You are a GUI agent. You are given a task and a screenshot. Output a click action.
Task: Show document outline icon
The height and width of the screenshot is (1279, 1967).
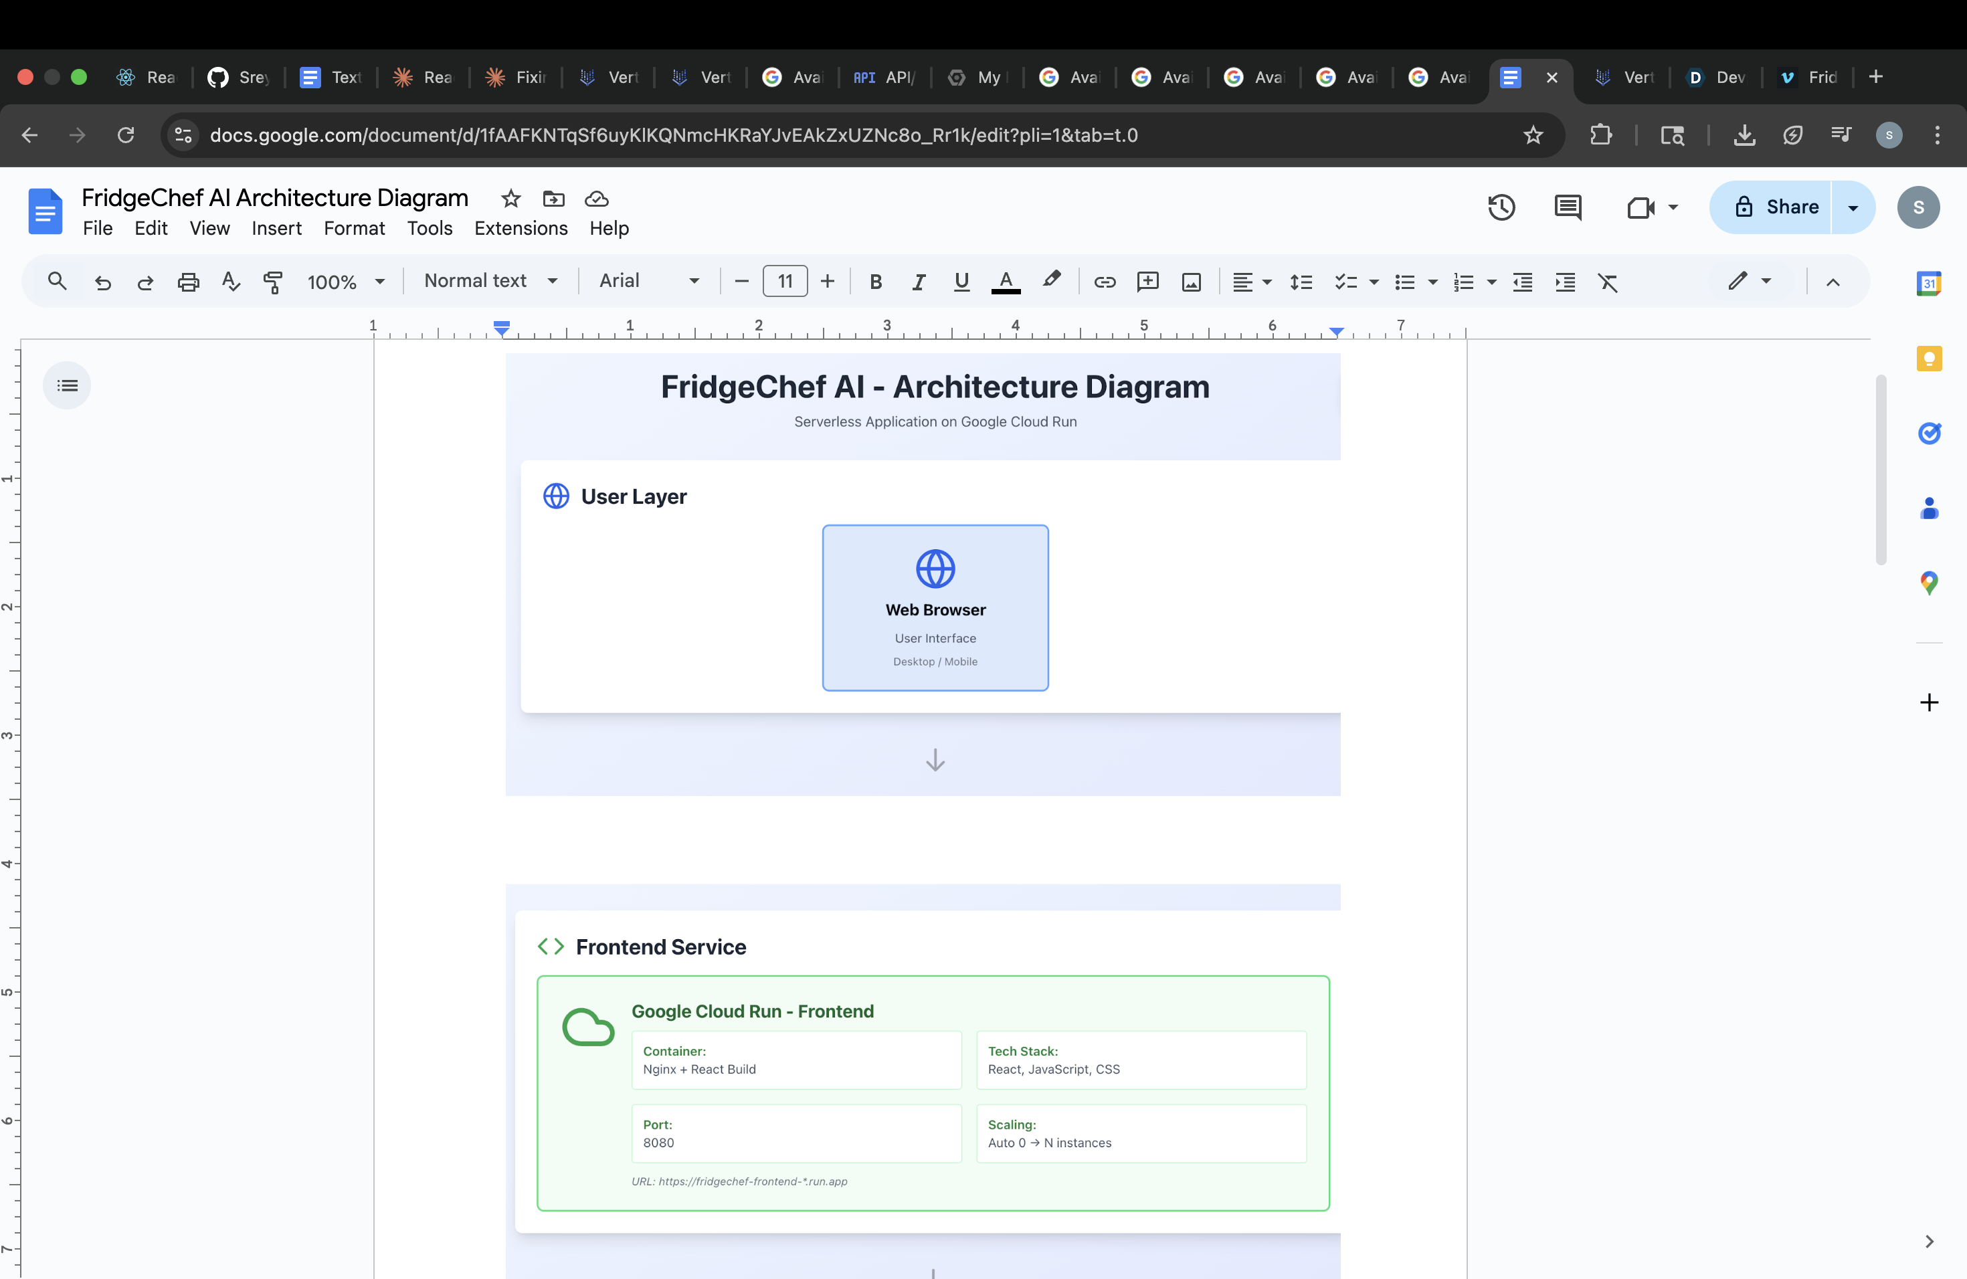pos(67,385)
